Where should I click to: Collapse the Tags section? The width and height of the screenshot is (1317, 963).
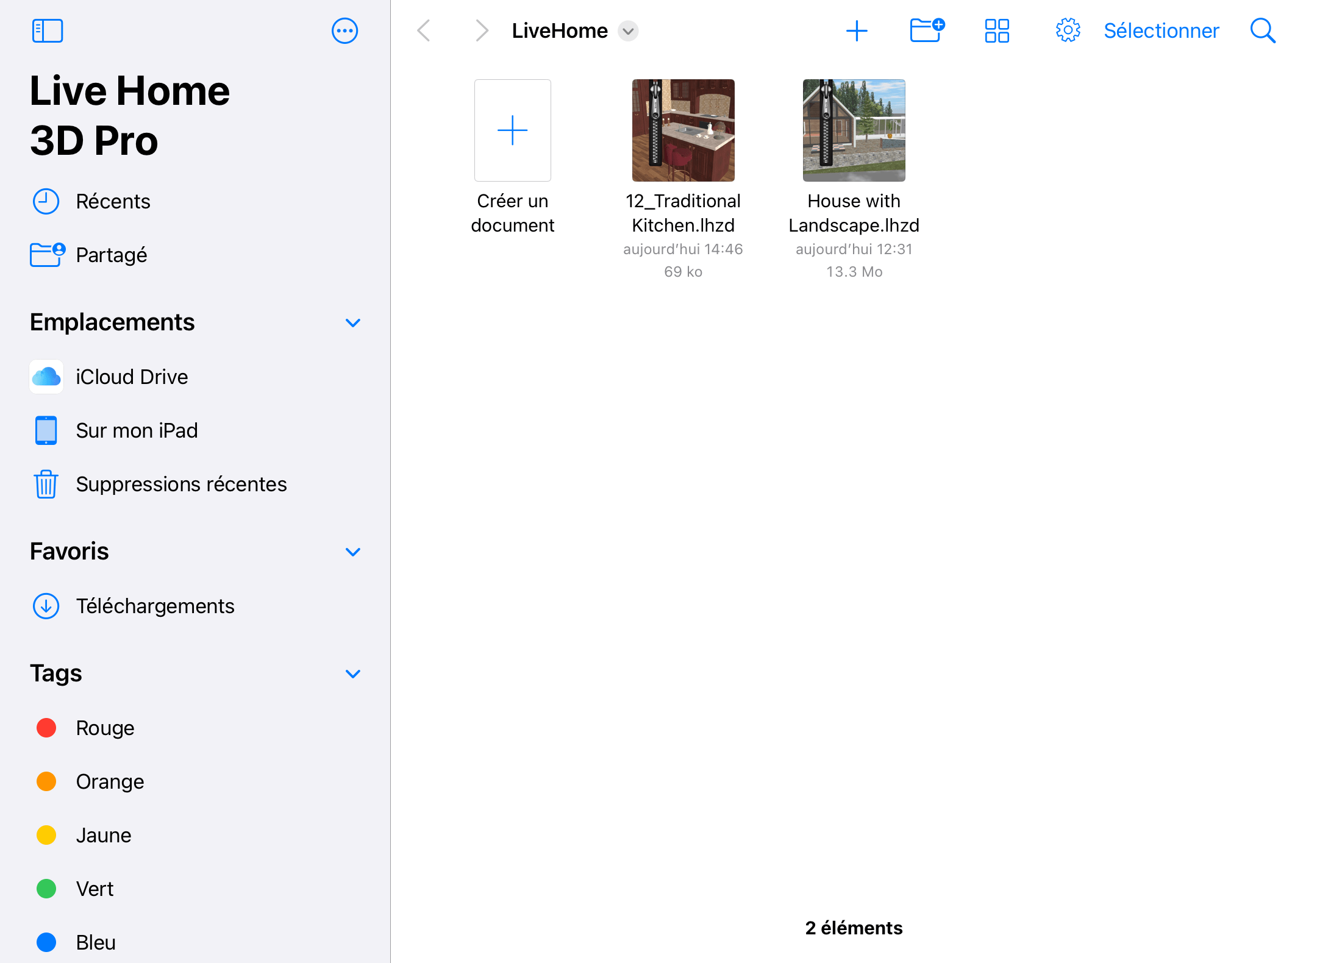353,673
